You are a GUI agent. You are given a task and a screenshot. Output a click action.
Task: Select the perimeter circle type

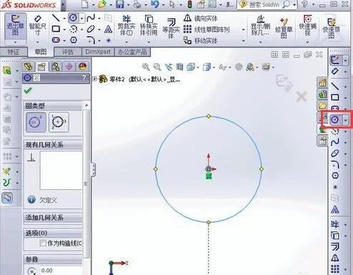click(59, 122)
